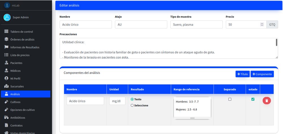Click the Informes de Resultados flag icon
Viewport: 283px width, 134px height.
[x=6, y=47]
